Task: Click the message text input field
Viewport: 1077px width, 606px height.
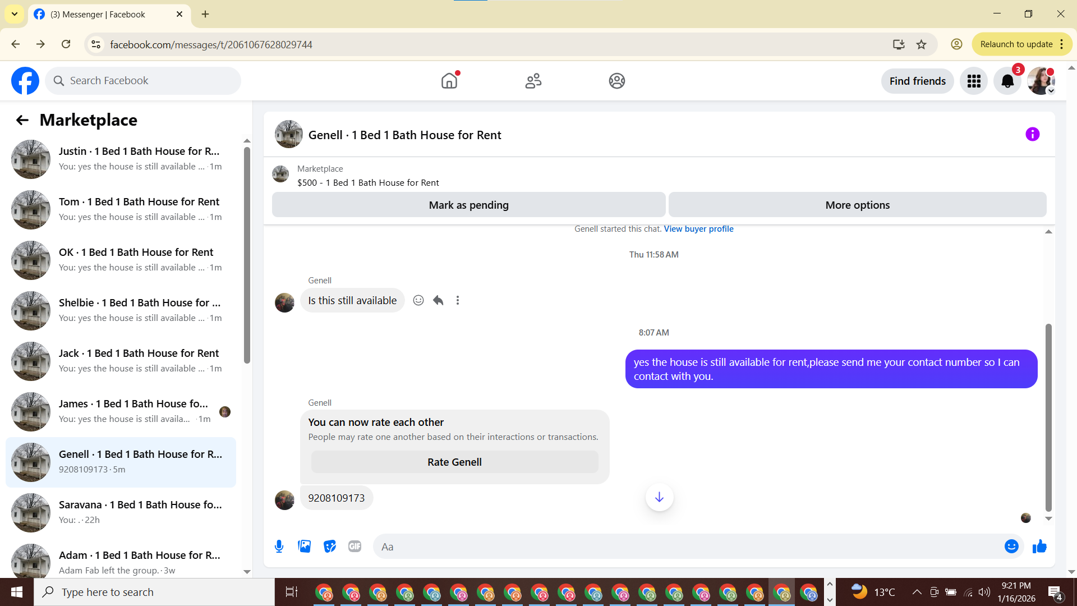Action: click(690, 547)
